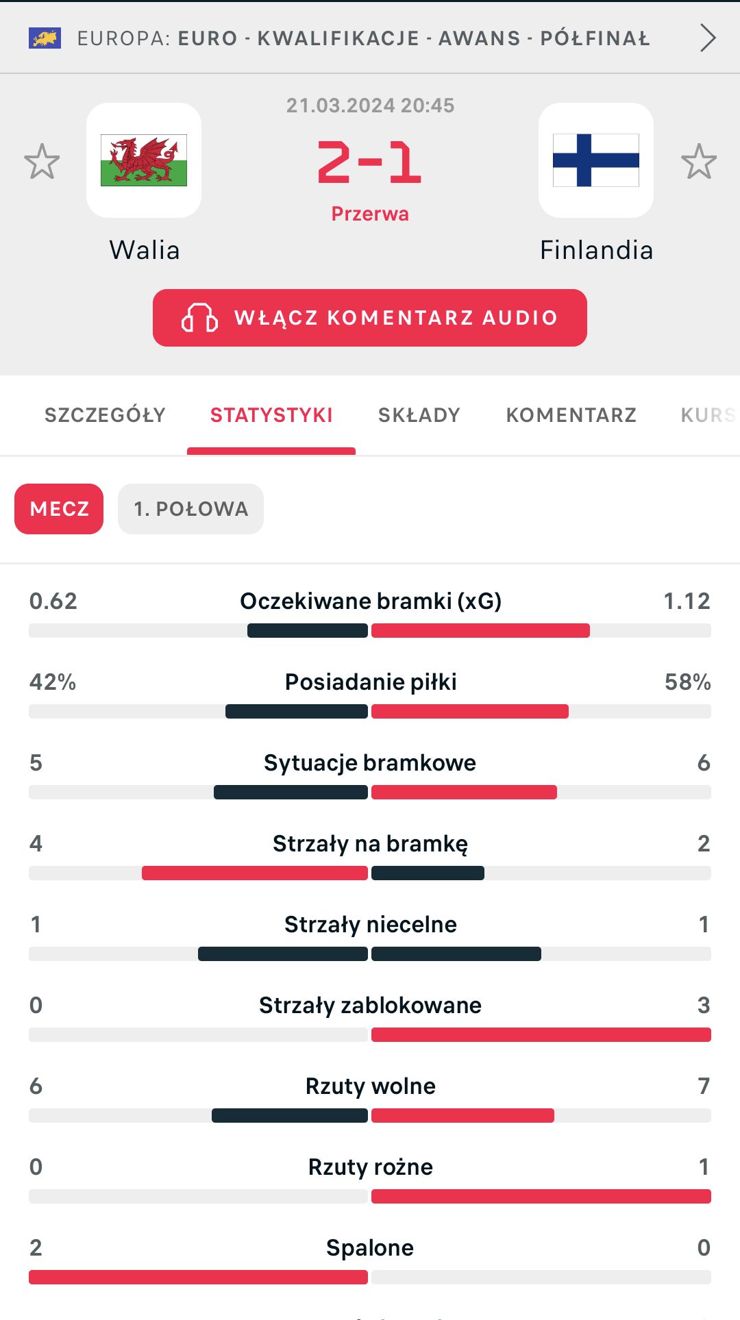
Task: Tap the 2-1 match score
Action: point(369,163)
